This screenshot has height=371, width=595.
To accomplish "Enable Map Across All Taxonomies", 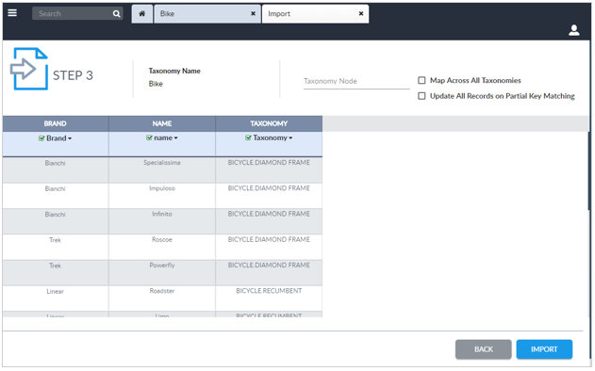I will click(x=421, y=80).
